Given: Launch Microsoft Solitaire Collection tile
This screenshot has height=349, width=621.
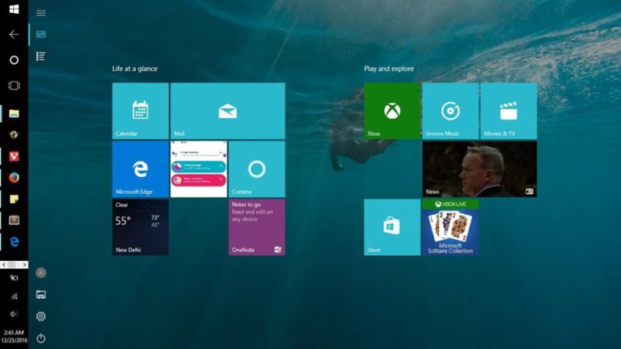Looking at the screenshot, I should tap(450, 227).
